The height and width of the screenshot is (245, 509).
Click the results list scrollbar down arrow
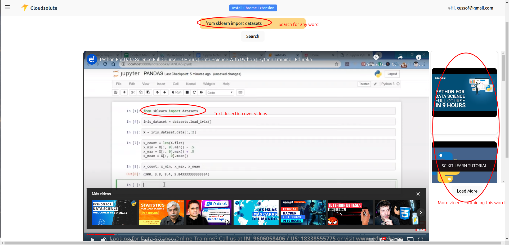[503, 181]
